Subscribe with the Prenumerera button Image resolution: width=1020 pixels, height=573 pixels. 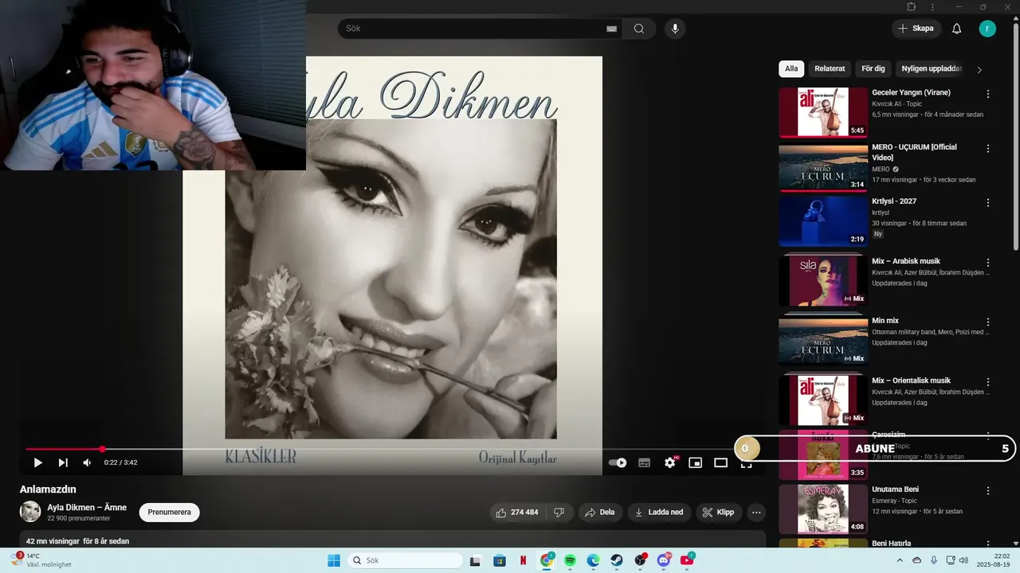[x=169, y=513]
